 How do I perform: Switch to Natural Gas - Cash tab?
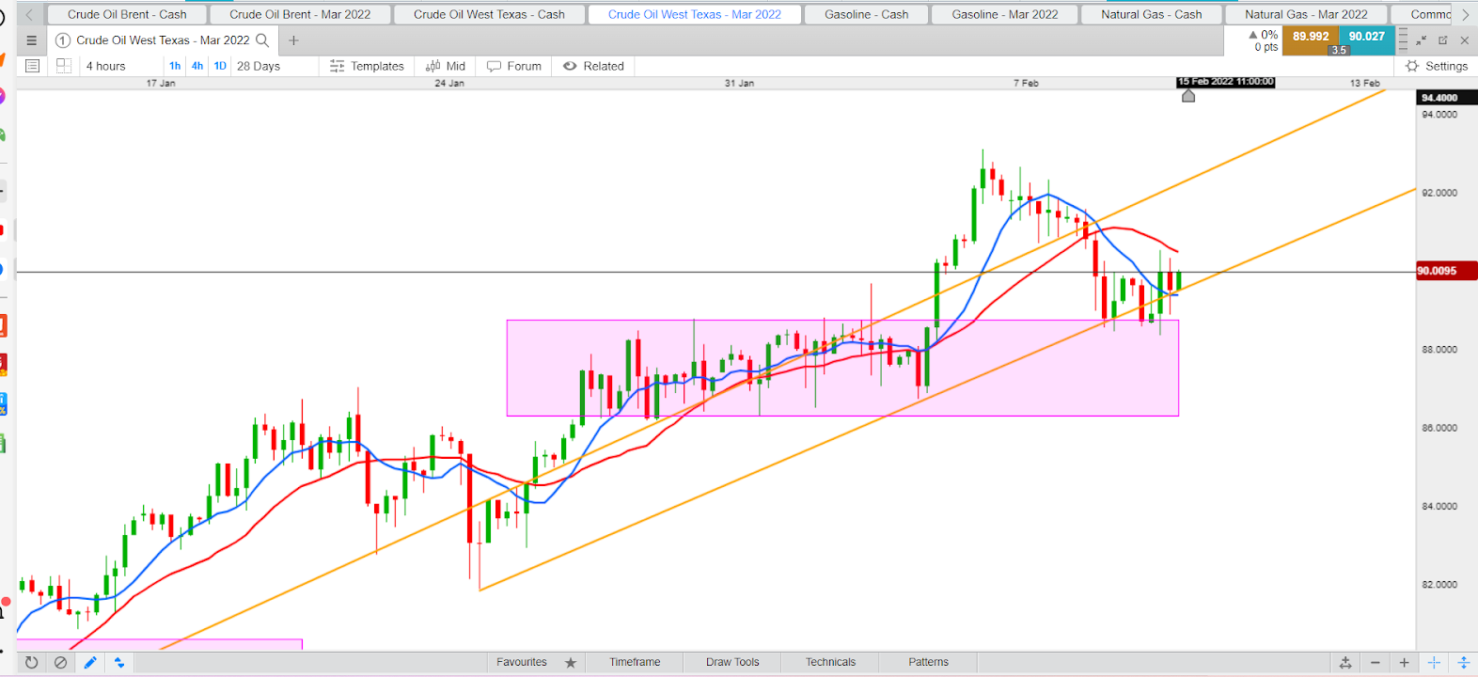tap(1152, 14)
